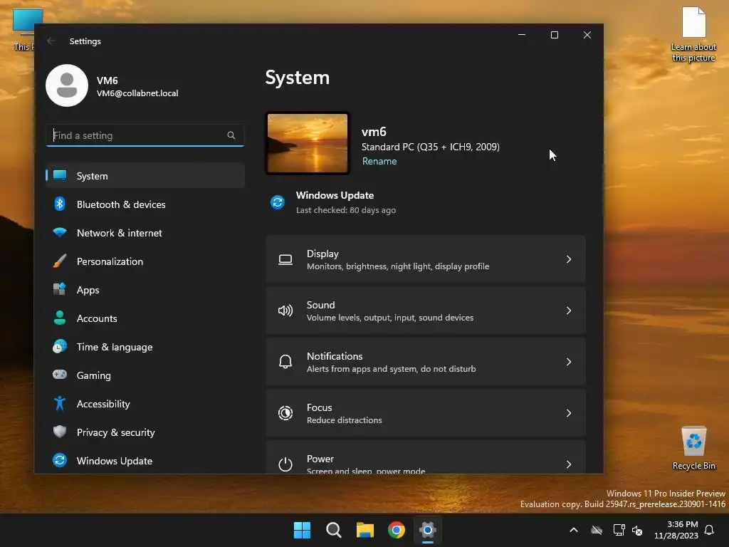Screen dimensions: 729x547
Task: Open Focus settings card
Action: click(426, 413)
